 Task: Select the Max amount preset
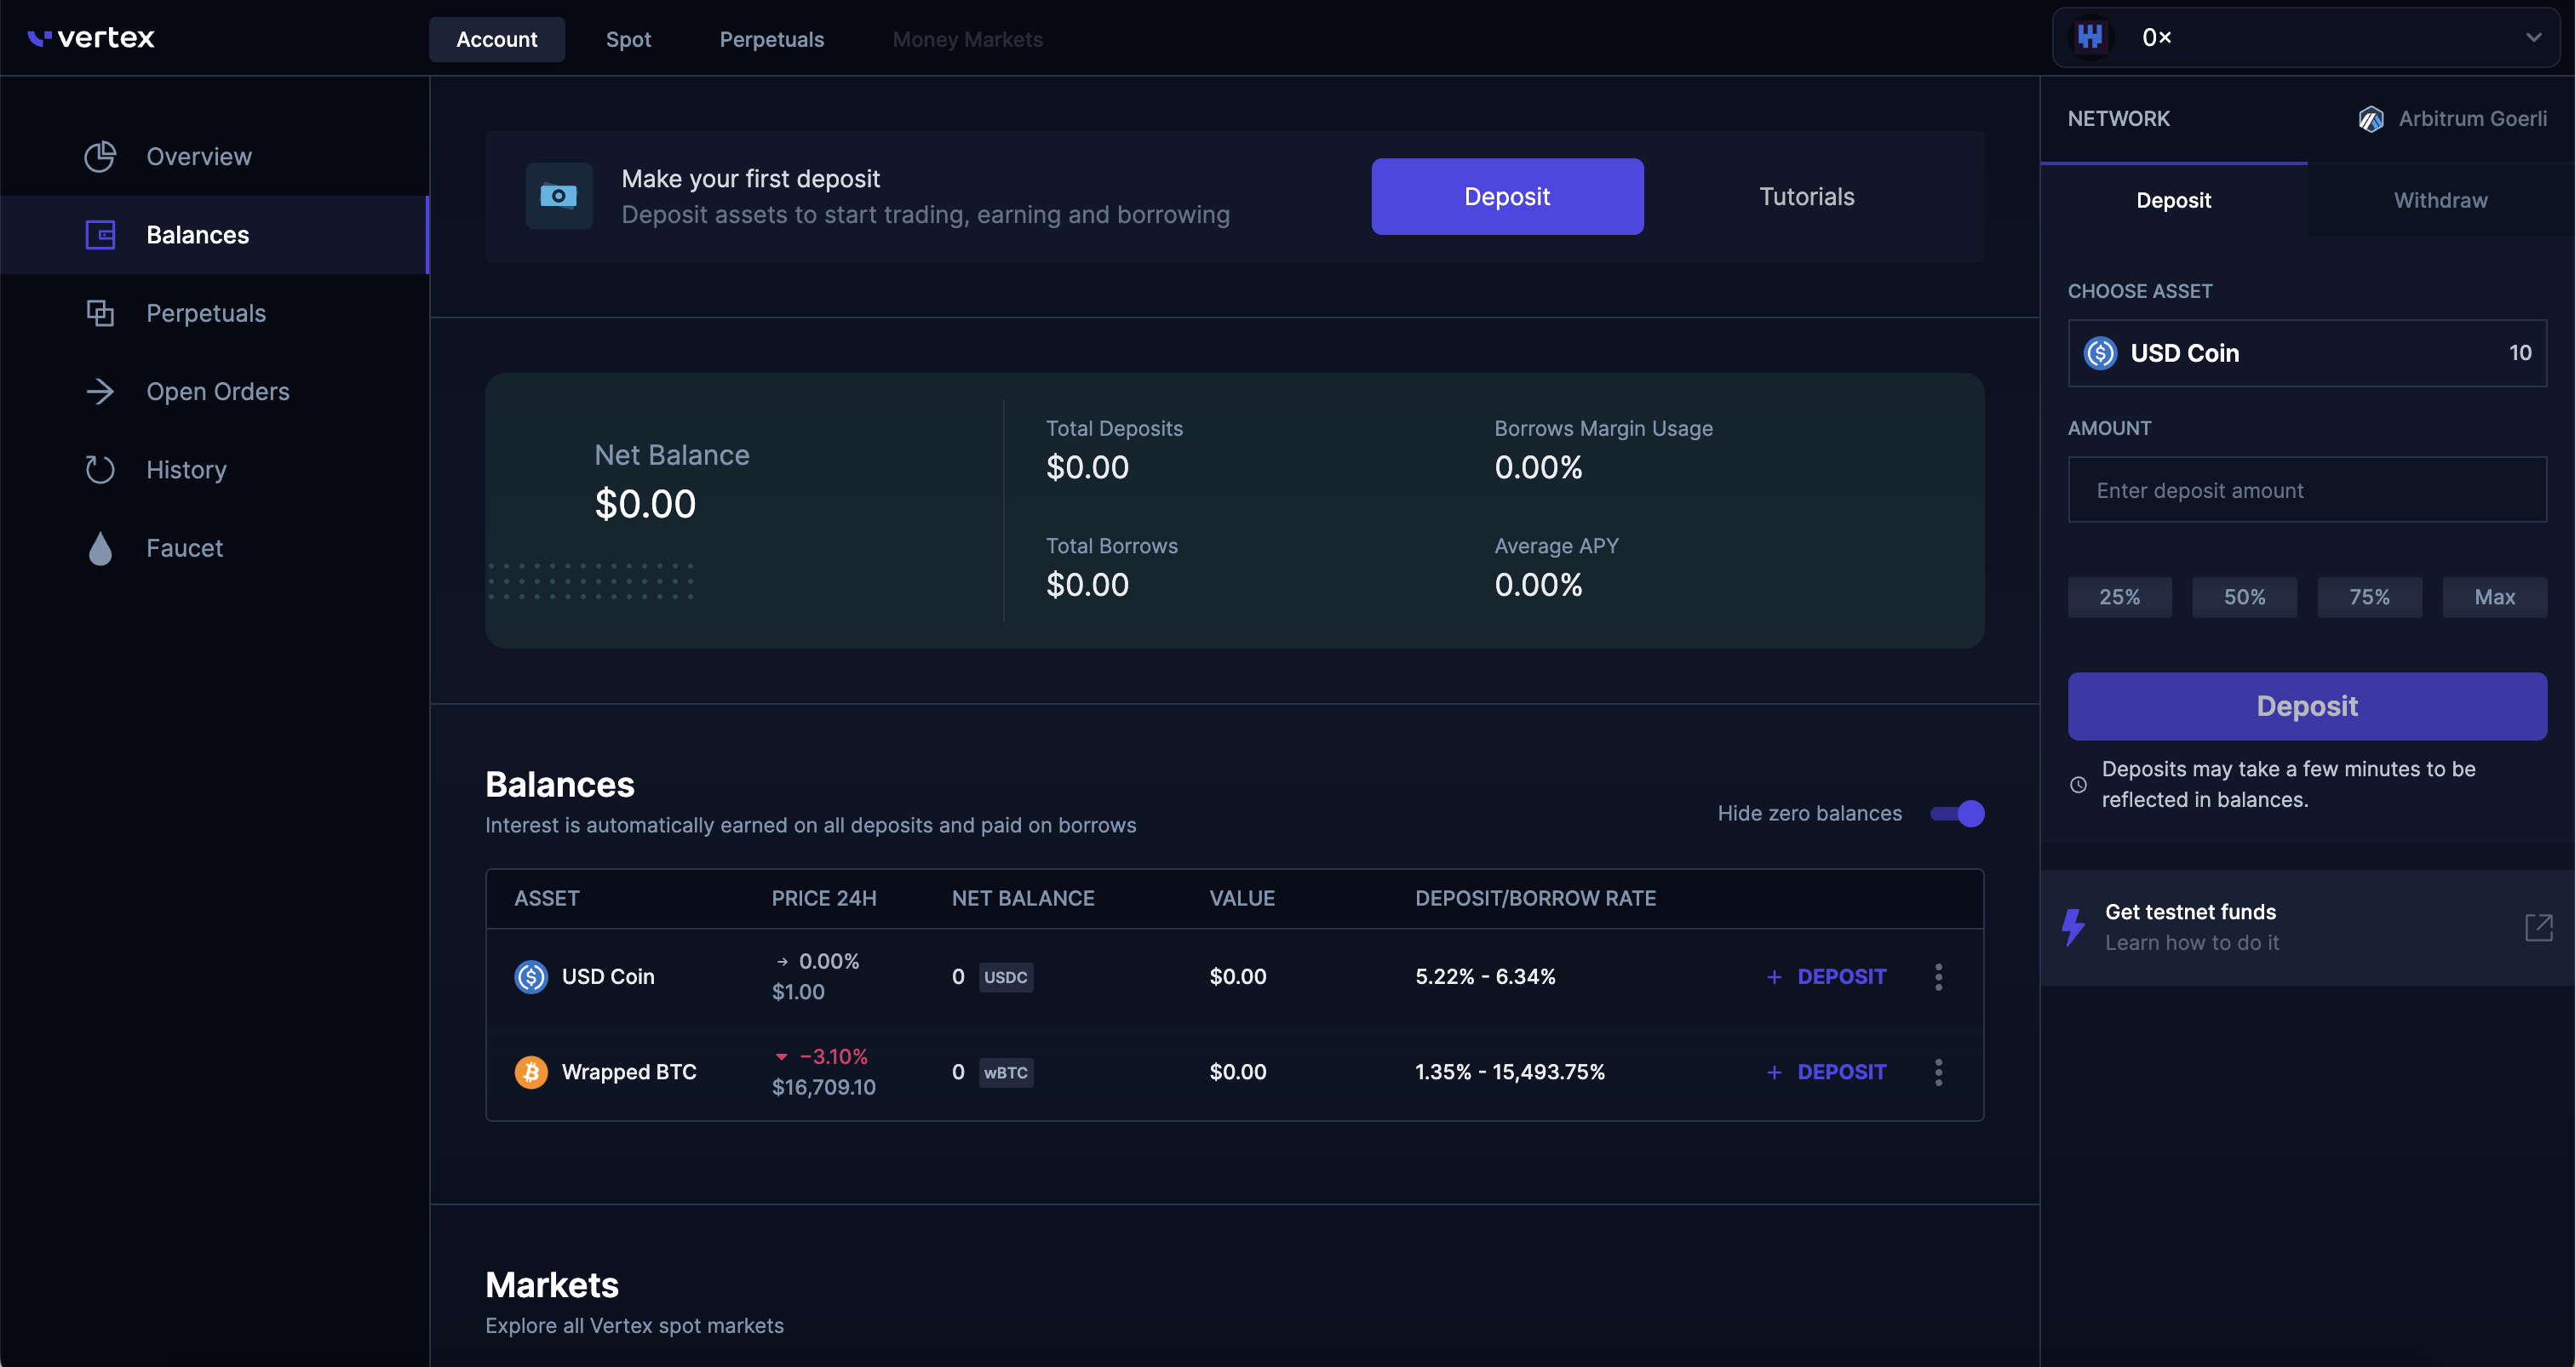[x=2494, y=597]
